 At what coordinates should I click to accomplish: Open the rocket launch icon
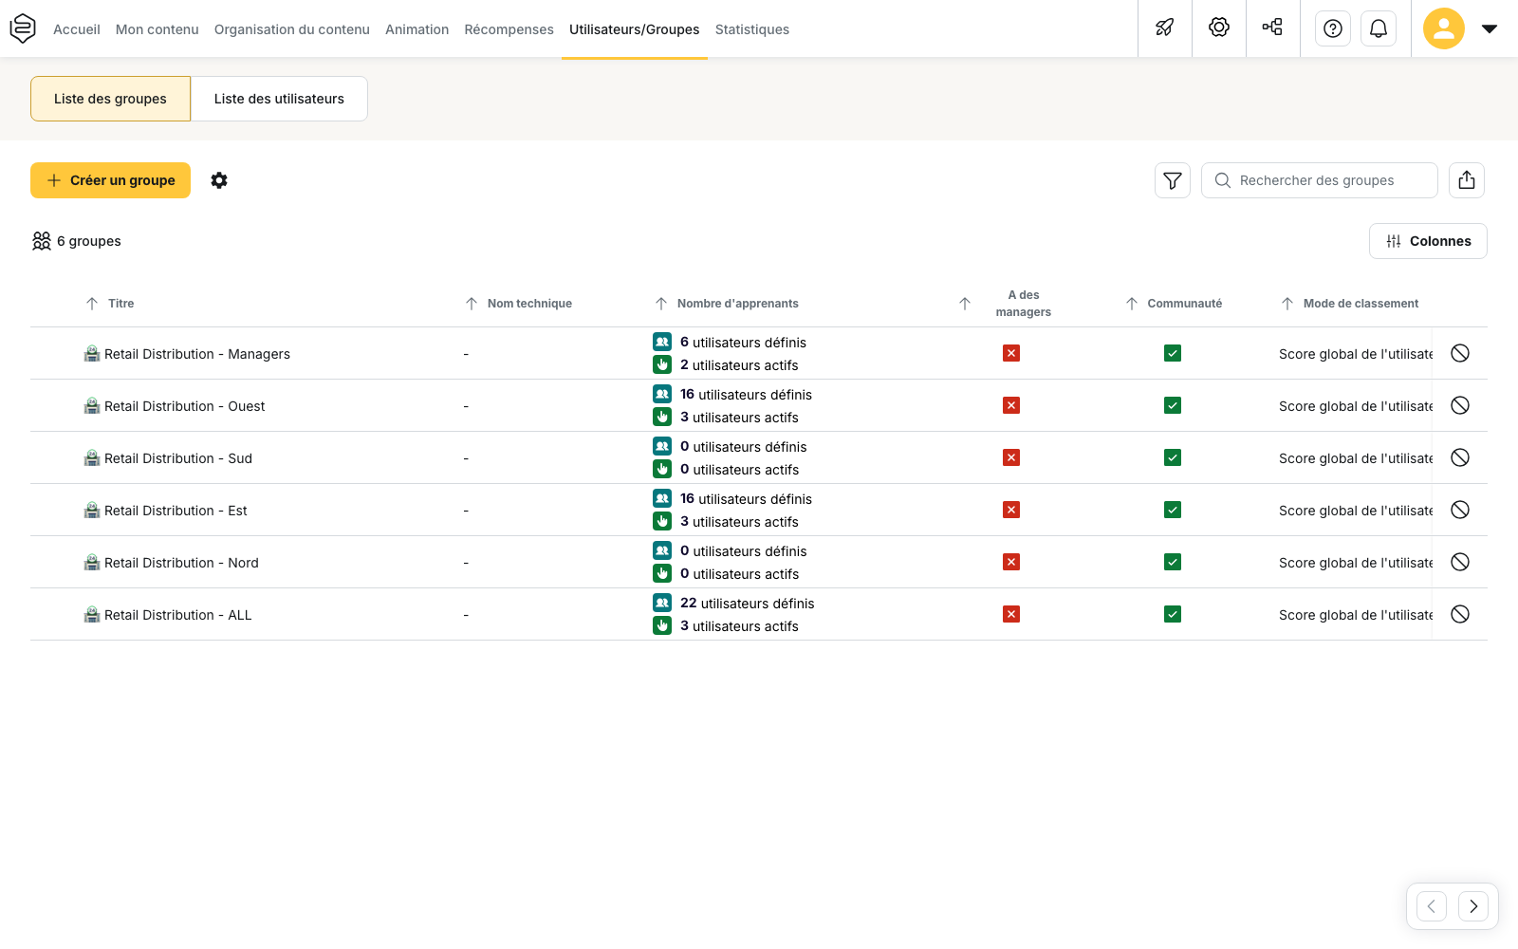coord(1165,28)
